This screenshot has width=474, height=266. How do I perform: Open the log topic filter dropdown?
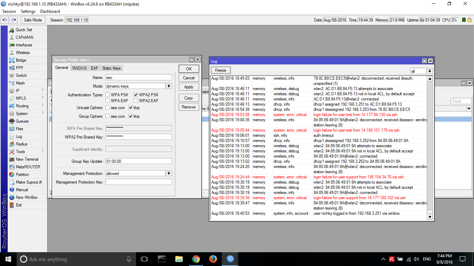point(430,71)
